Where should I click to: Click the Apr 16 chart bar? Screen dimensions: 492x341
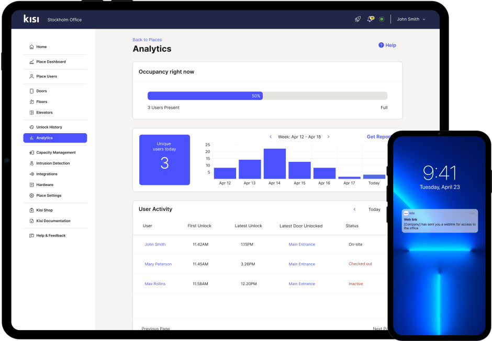[x=325, y=173]
